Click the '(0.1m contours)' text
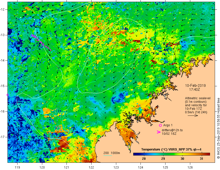The height and width of the screenshot is (170, 220). tap(195, 102)
